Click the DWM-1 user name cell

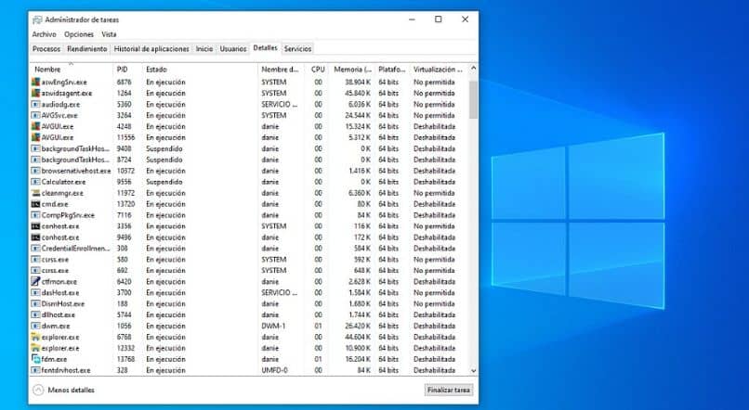(273, 327)
